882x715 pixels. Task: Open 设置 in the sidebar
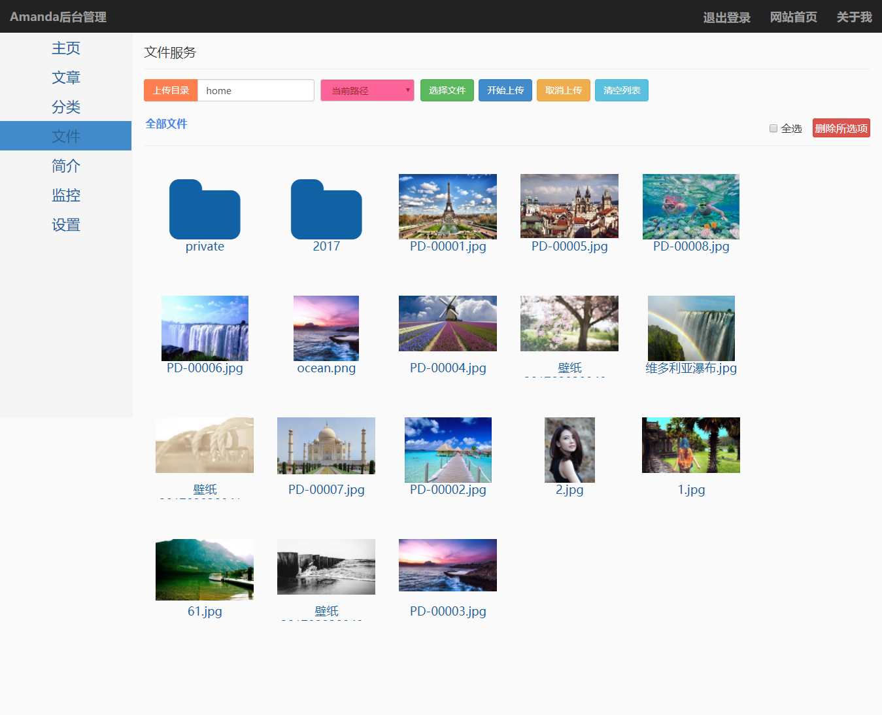pyautogui.click(x=65, y=225)
